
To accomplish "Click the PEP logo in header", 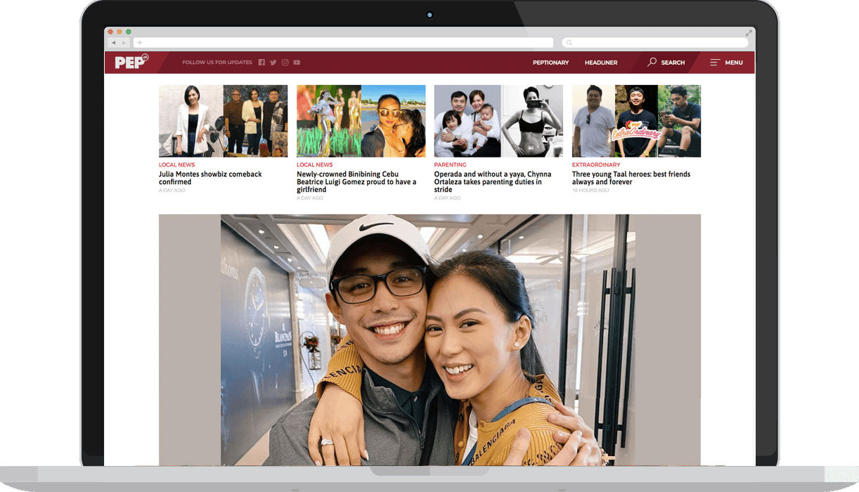I will (x=131, y=63).
